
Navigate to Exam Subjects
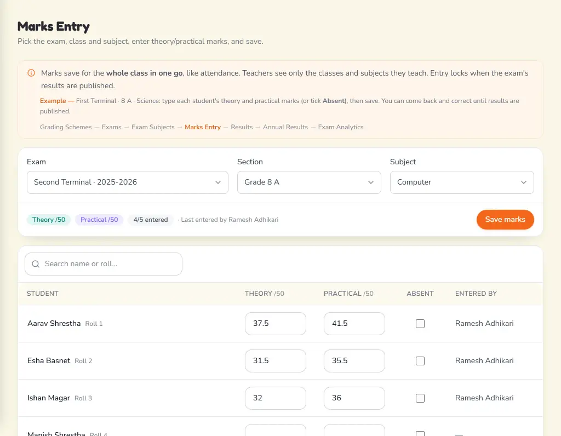click(x=153, y=127)
